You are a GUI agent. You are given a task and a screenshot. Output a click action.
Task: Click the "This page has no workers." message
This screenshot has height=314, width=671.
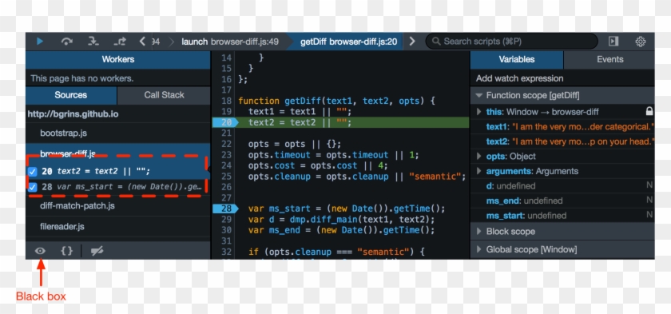82,78
